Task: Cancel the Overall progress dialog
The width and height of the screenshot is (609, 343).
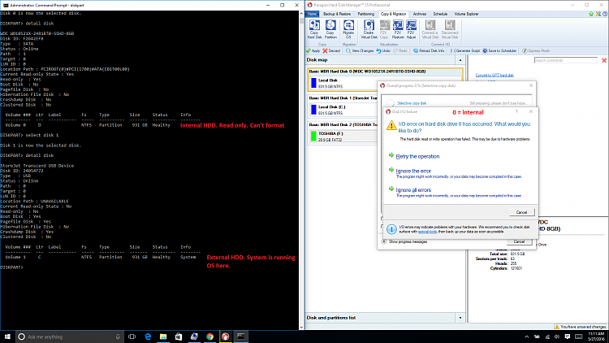Action: point(519,241)
